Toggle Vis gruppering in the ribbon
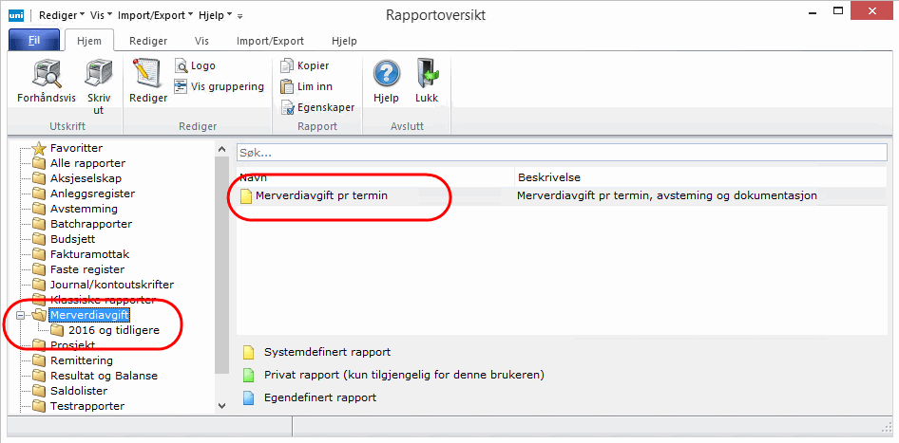Image resolution: width=899 pixels, height=443 pixels. 219,86
